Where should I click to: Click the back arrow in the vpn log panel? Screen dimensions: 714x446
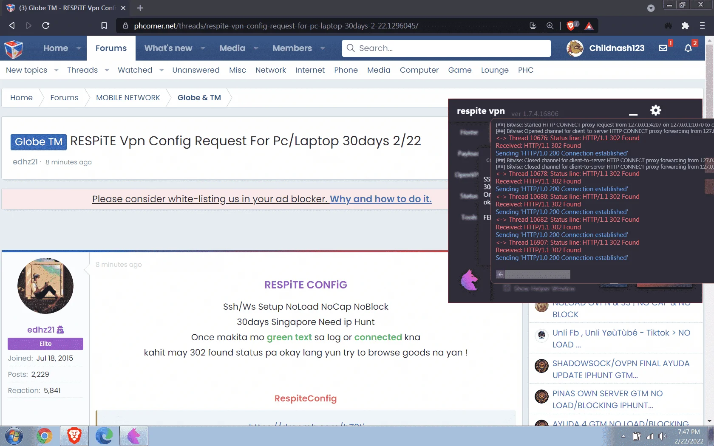pos(500,274)
